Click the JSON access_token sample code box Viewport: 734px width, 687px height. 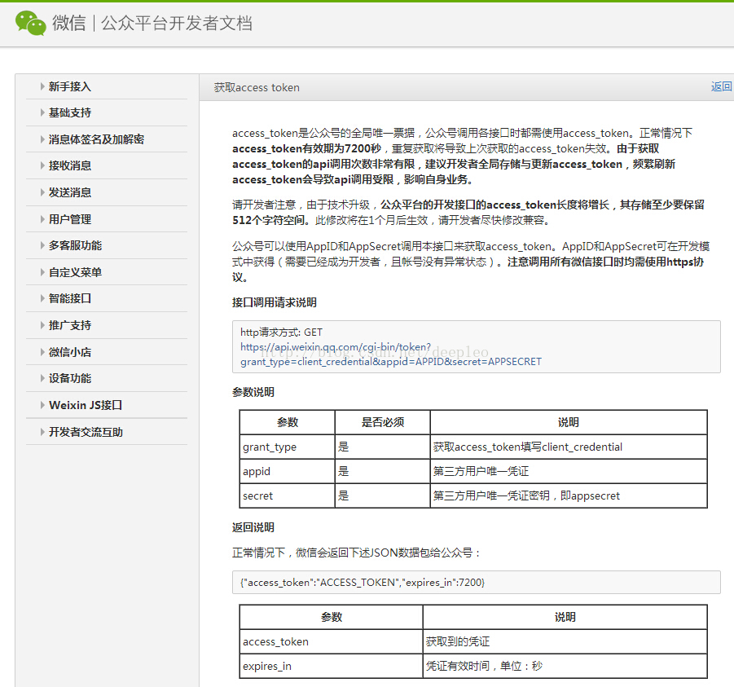(476, 582)
